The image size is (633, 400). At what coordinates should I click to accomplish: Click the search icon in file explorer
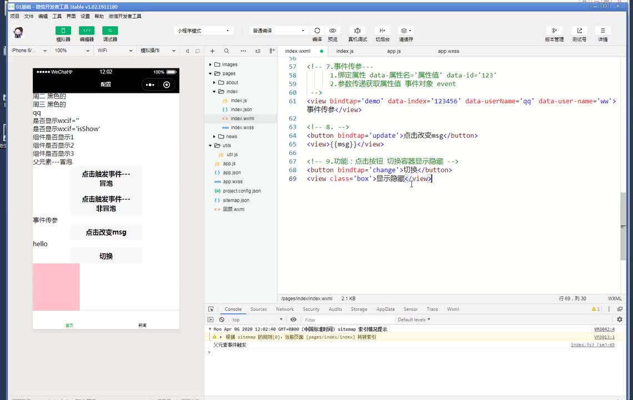point(227,51)
